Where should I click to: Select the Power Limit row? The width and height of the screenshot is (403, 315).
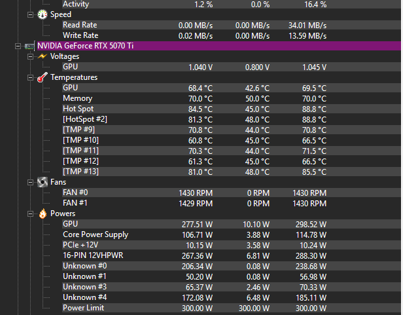(232, 308)
